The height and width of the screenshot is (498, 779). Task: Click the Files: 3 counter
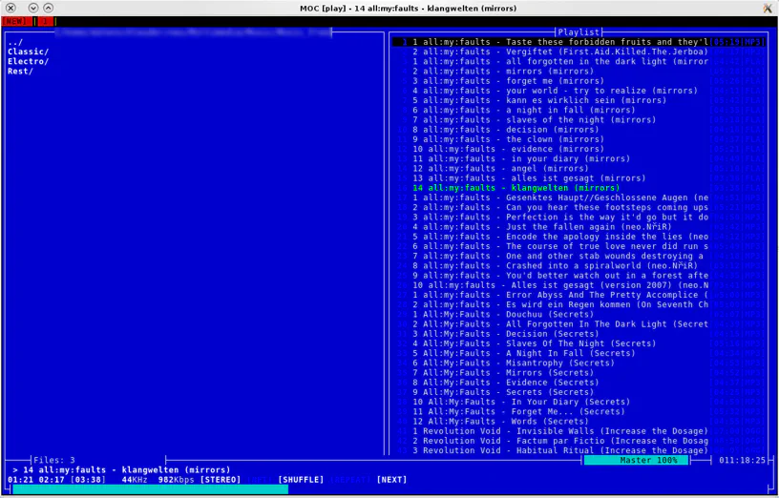click(x=54, y=460)
